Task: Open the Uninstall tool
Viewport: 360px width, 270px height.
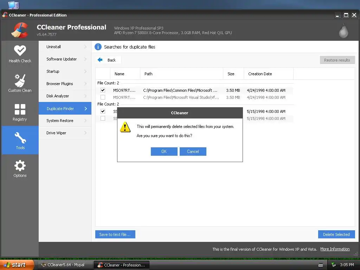Action: tap(65, 47)
